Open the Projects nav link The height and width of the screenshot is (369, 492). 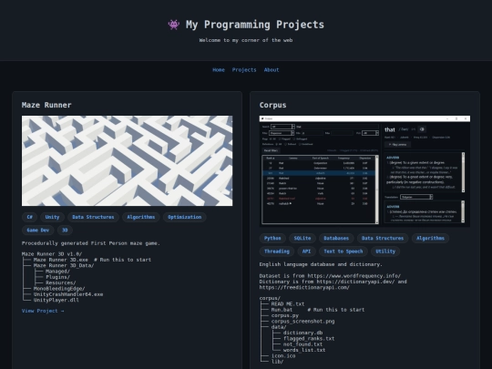244,69
